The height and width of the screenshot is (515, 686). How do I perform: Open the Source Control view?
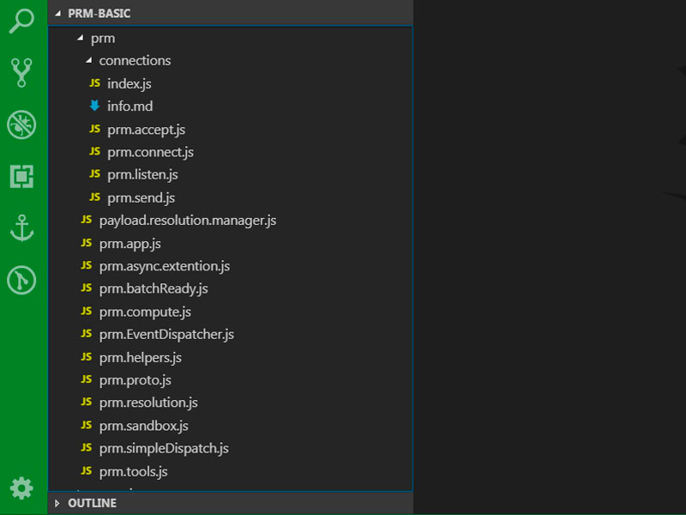21,72
